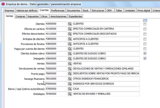This screenshot has height=108, width=160.
Task: Check the box for Efectos descontados row
Action: point(145,34)
